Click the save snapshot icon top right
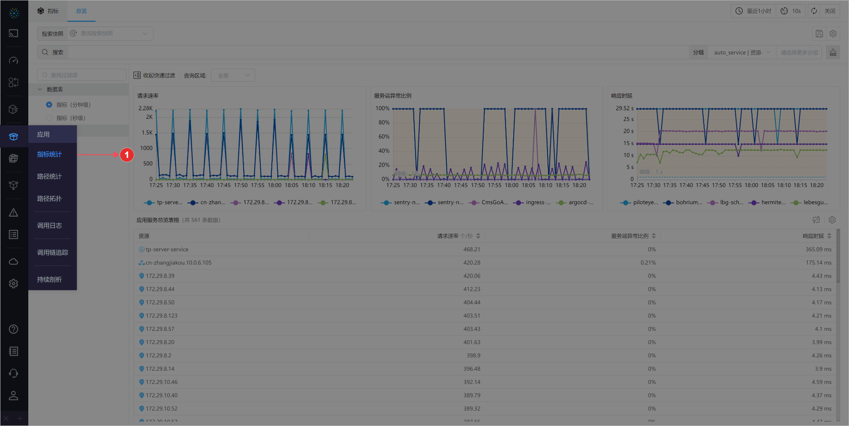The image size is (849, 426). (819, 33)
